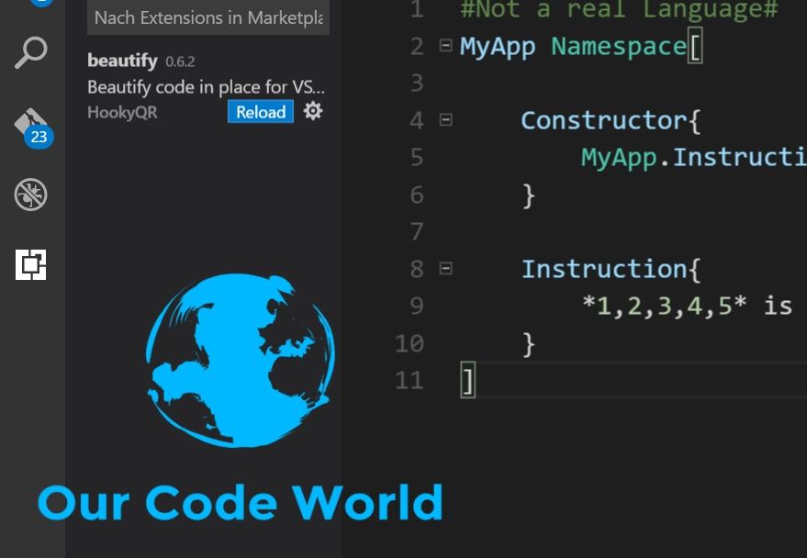Image resolution: width=807 pixels, height=558 pixels.
Task: Open the beautify extension entry
Action: point(206,86)
